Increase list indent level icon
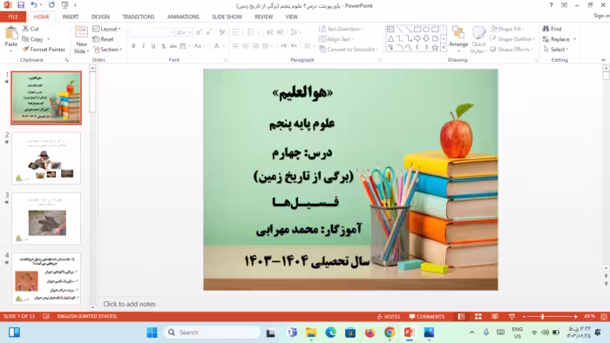The height and width of the screenshot is (343, 610). [x=280, y=32]
